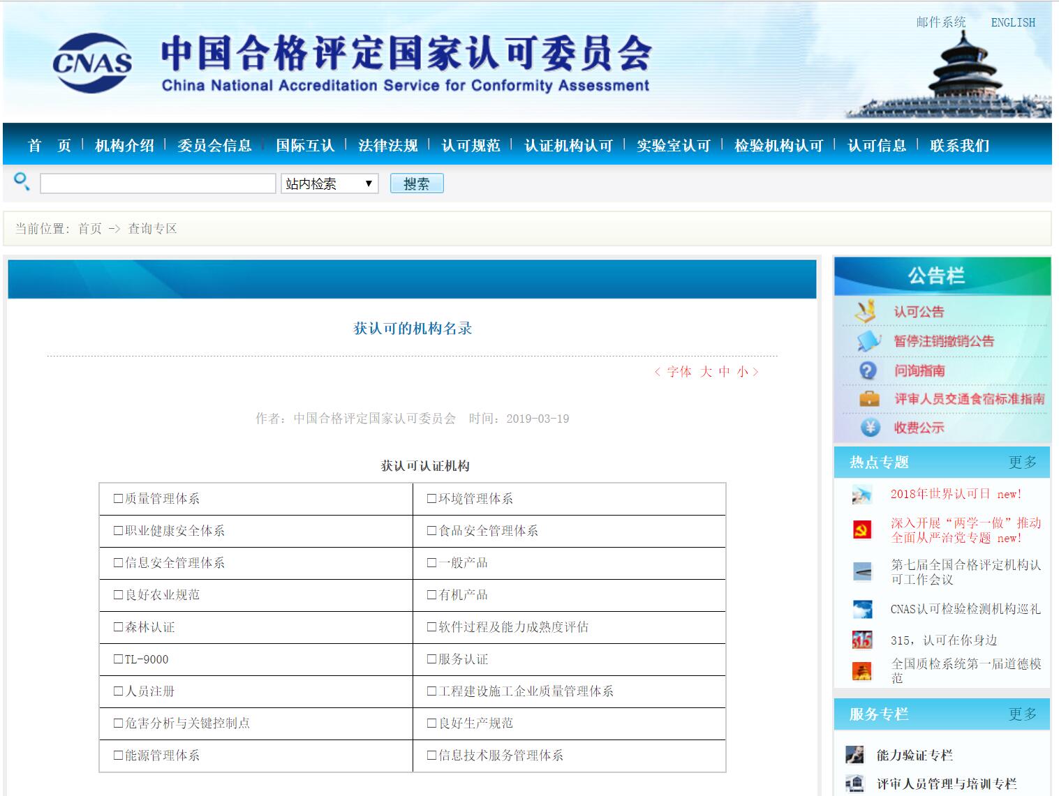
Task: Open the 检验机构认可 nav menu
Action: click(779, 145)
